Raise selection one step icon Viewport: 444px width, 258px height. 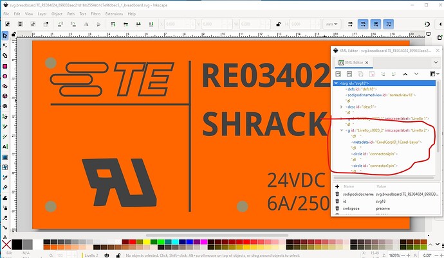click(125, 24)
